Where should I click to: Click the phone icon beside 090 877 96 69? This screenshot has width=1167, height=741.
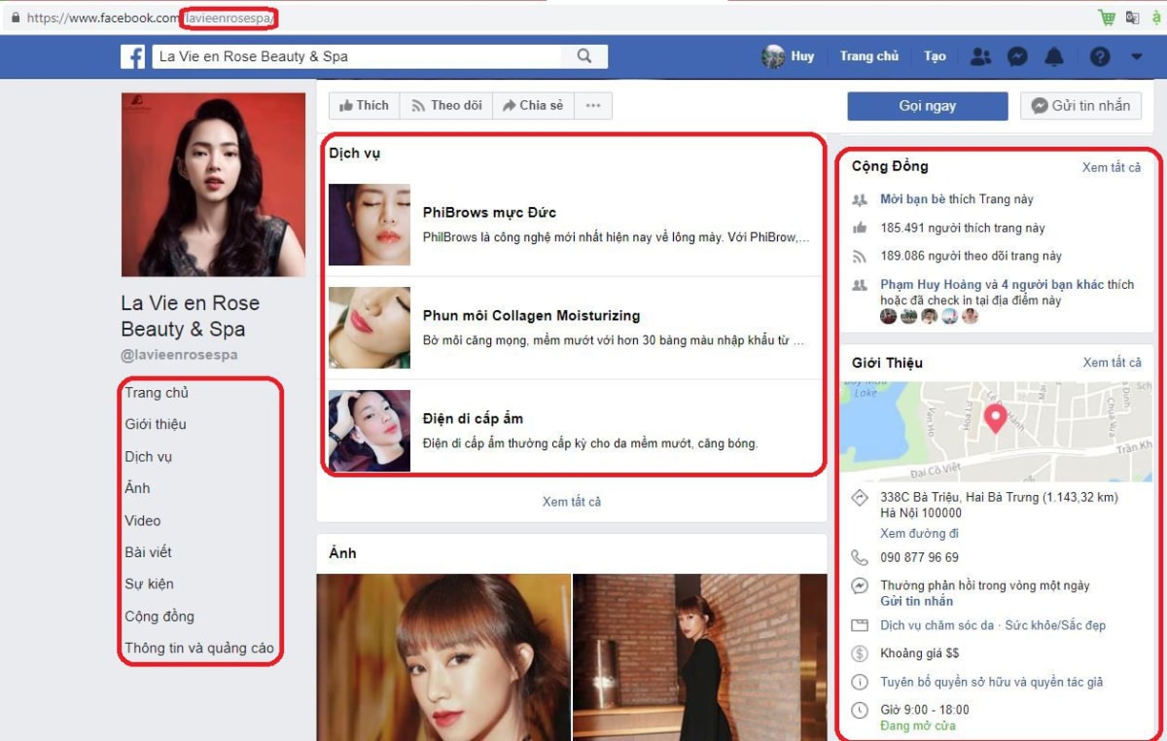click(860, 558)
